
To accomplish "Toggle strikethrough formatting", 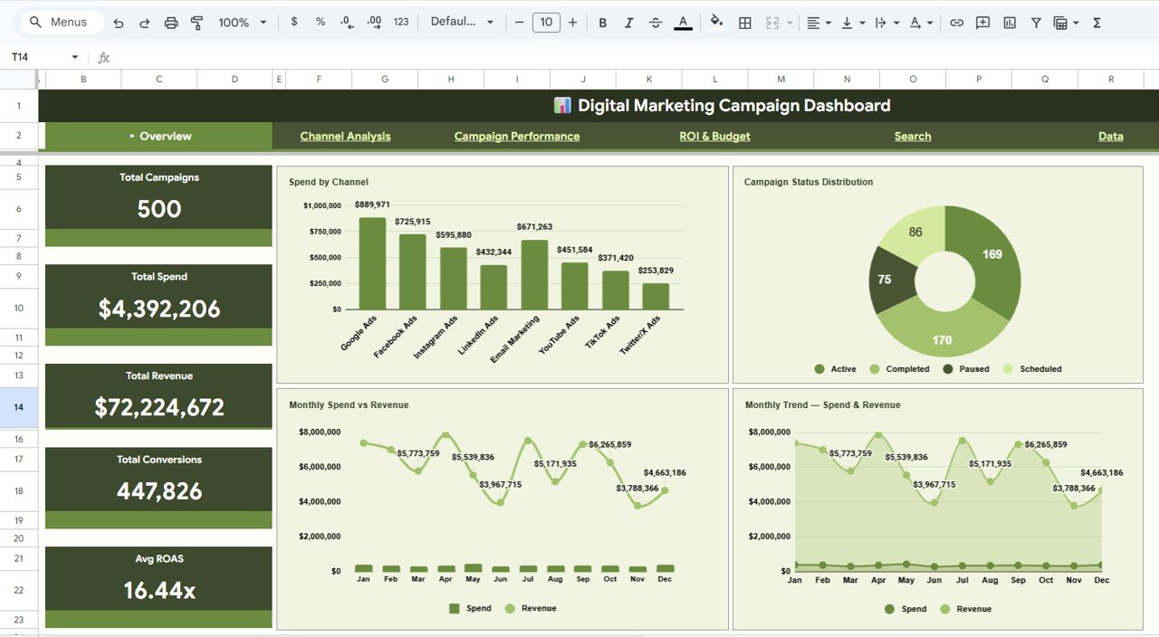I will click(655, 22).
